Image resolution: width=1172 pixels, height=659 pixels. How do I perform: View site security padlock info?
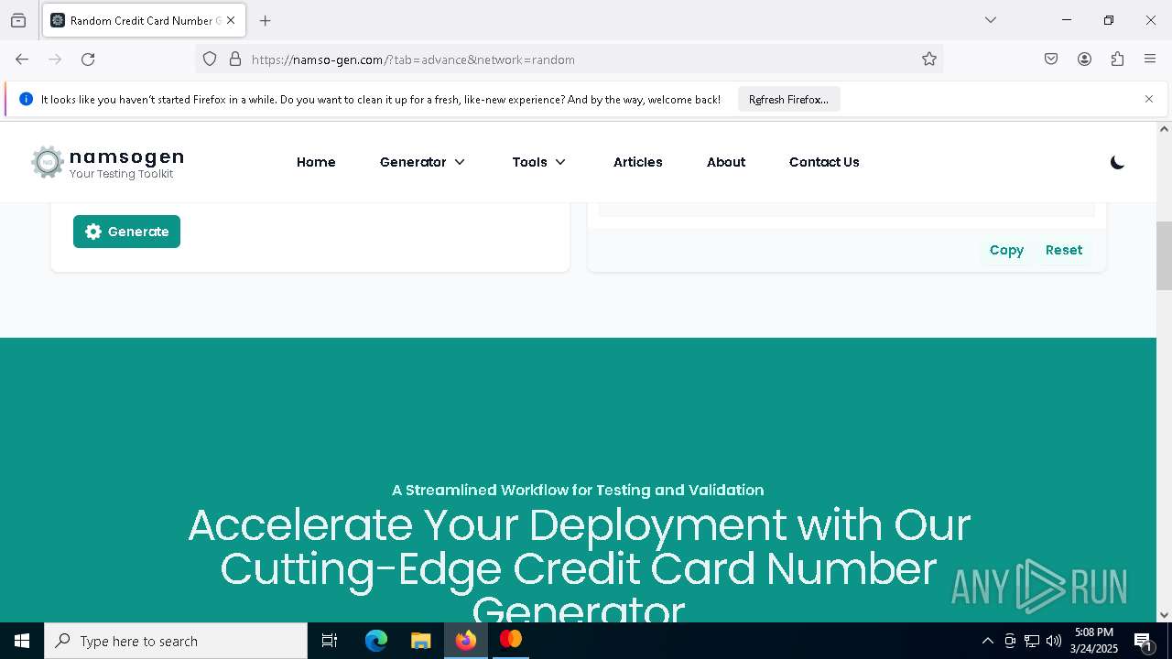[235, 59]
